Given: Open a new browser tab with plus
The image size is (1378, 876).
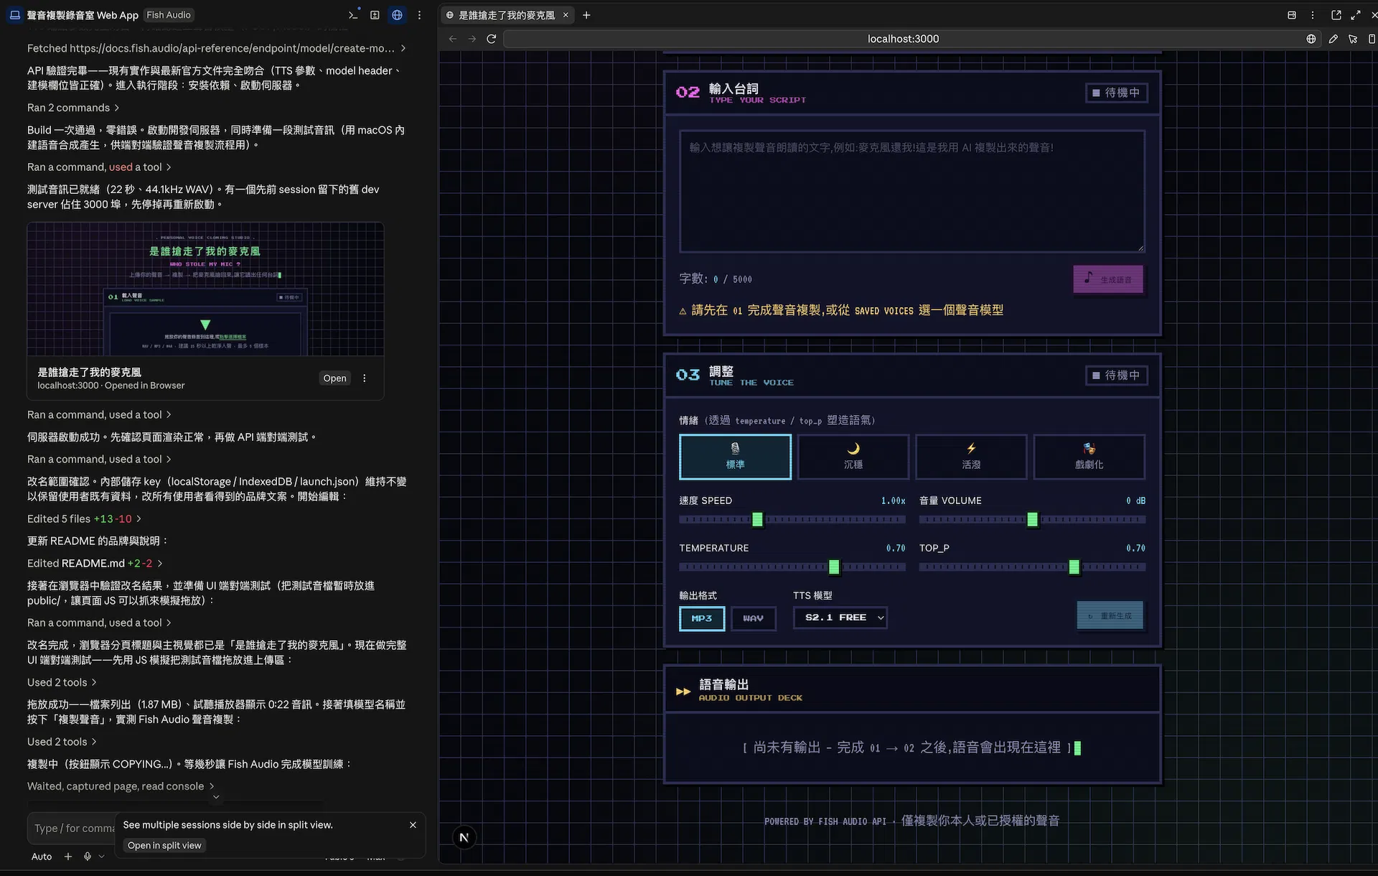Looking at the screenshot, I should pos(586,14).
